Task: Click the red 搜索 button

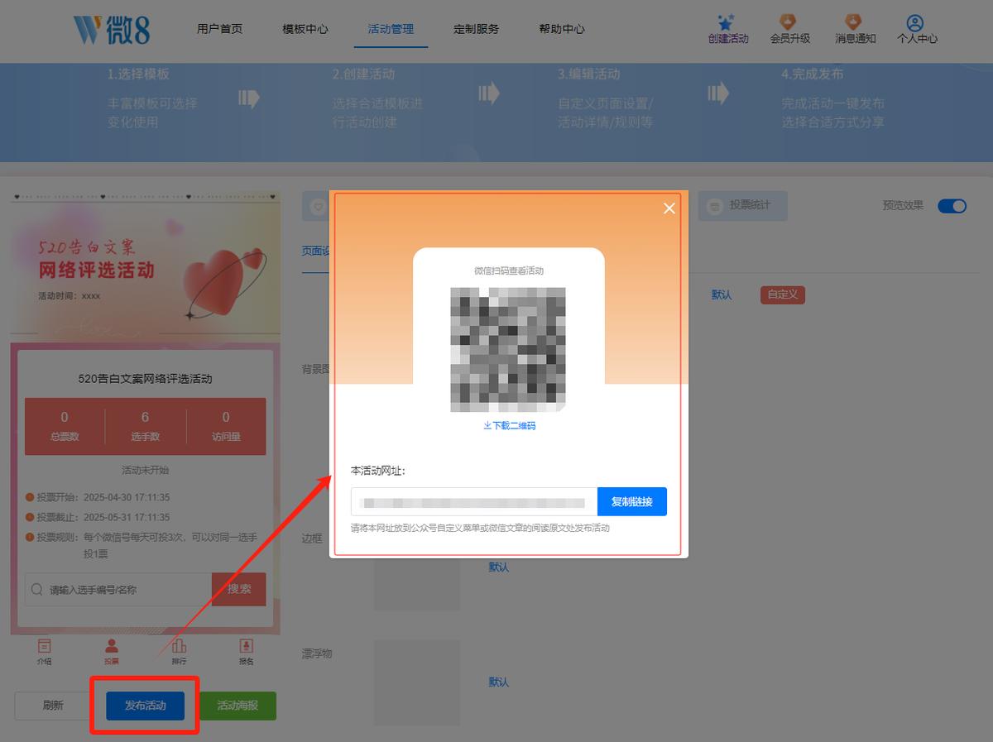Action: point(239,589)
